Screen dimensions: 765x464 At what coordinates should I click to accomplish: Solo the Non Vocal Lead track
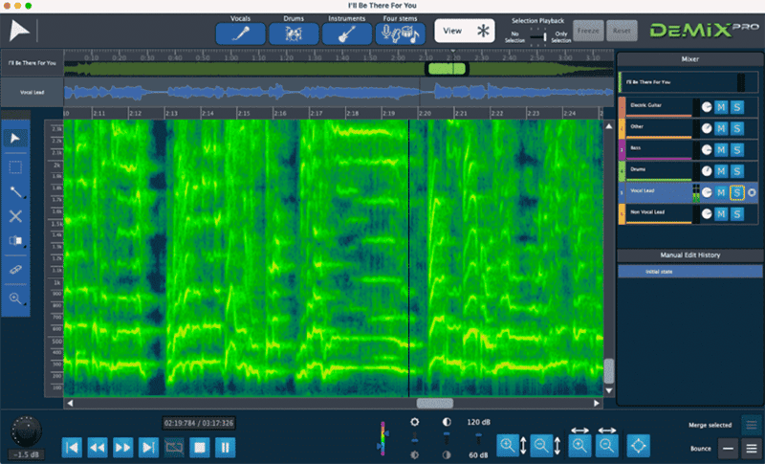coord(737,213)
